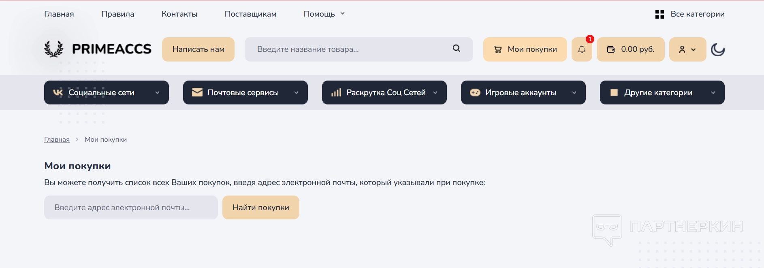764x268 pixels.
Task: Open the notifications bell
Action: (582, 49)
